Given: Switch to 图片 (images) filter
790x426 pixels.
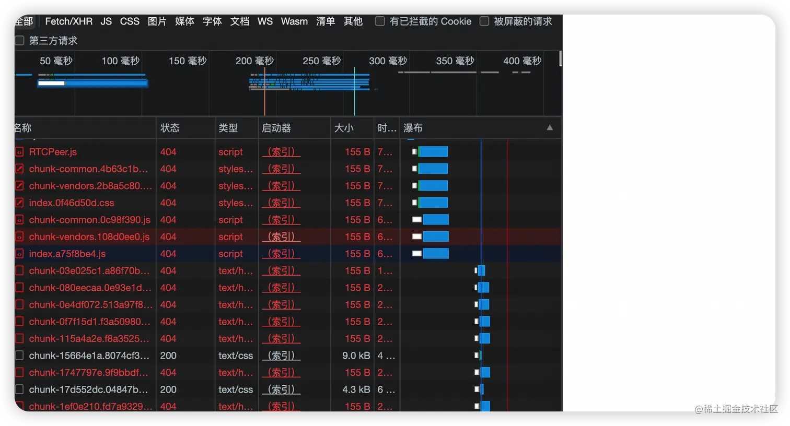Looking at the screenshot, I should click(x=157, y=21).
